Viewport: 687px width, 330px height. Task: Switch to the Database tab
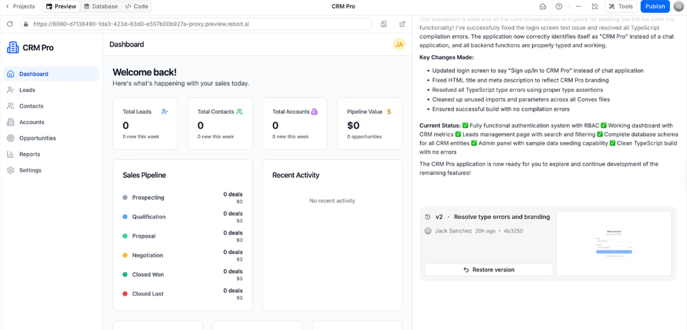click(100, 6)
